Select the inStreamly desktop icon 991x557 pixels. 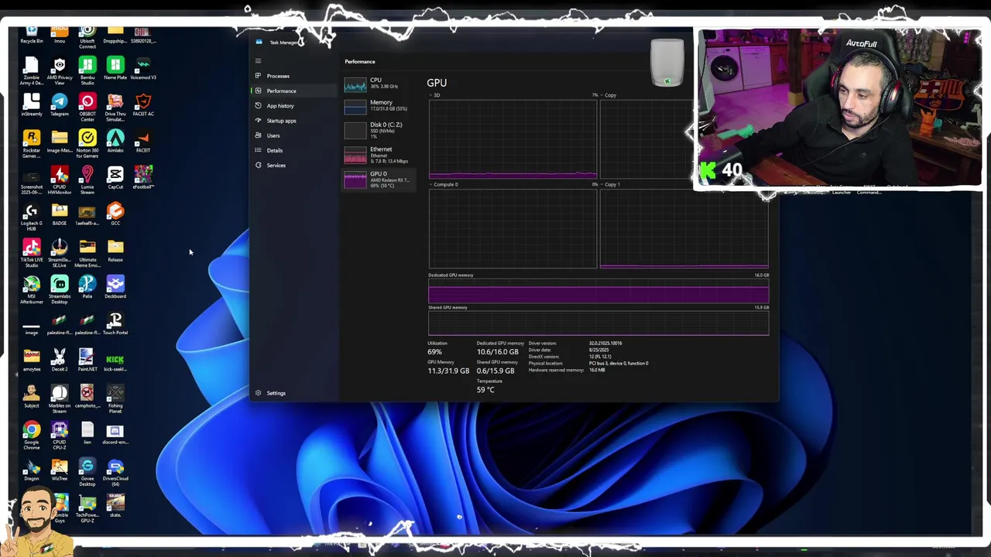click(32, 105)
